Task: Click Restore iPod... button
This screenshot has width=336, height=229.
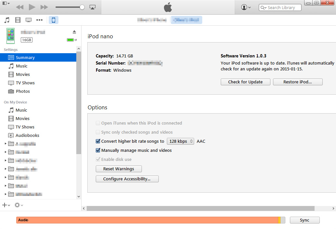Action: coord(298,82)
